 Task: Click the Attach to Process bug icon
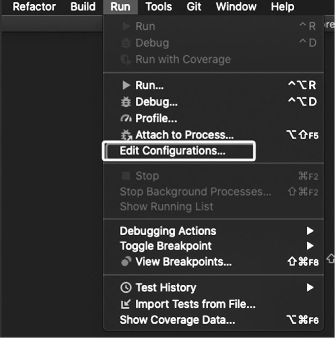[x=126, y=135]
